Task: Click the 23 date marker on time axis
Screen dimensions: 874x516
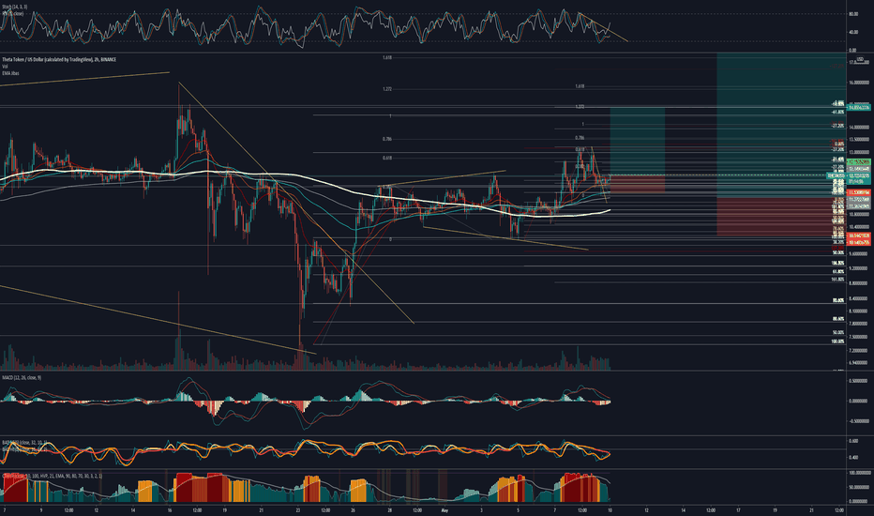Action: (297, 509)
